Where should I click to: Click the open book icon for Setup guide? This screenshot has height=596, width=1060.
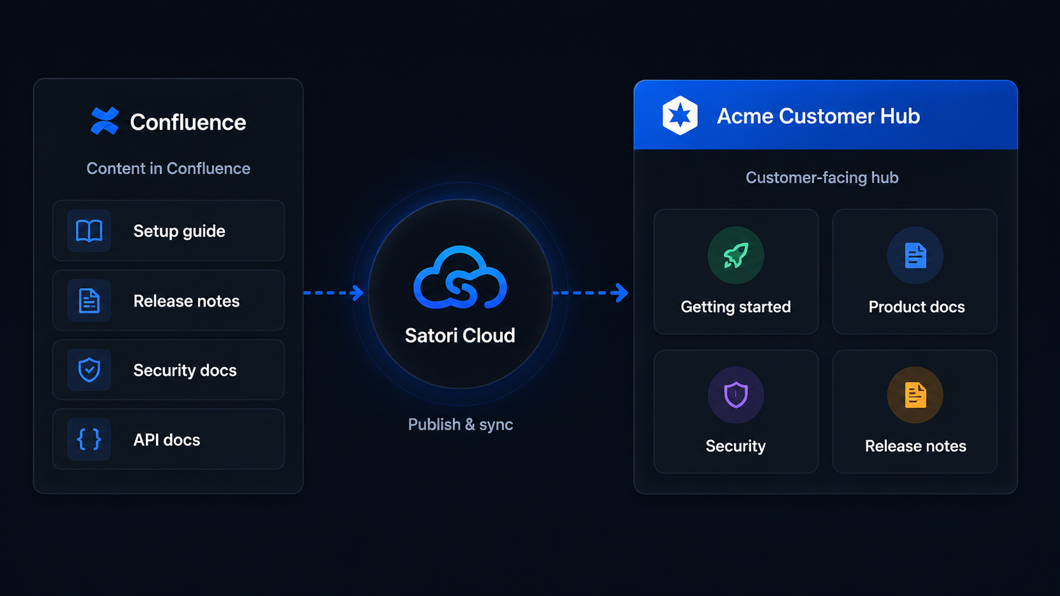[89, 231]
